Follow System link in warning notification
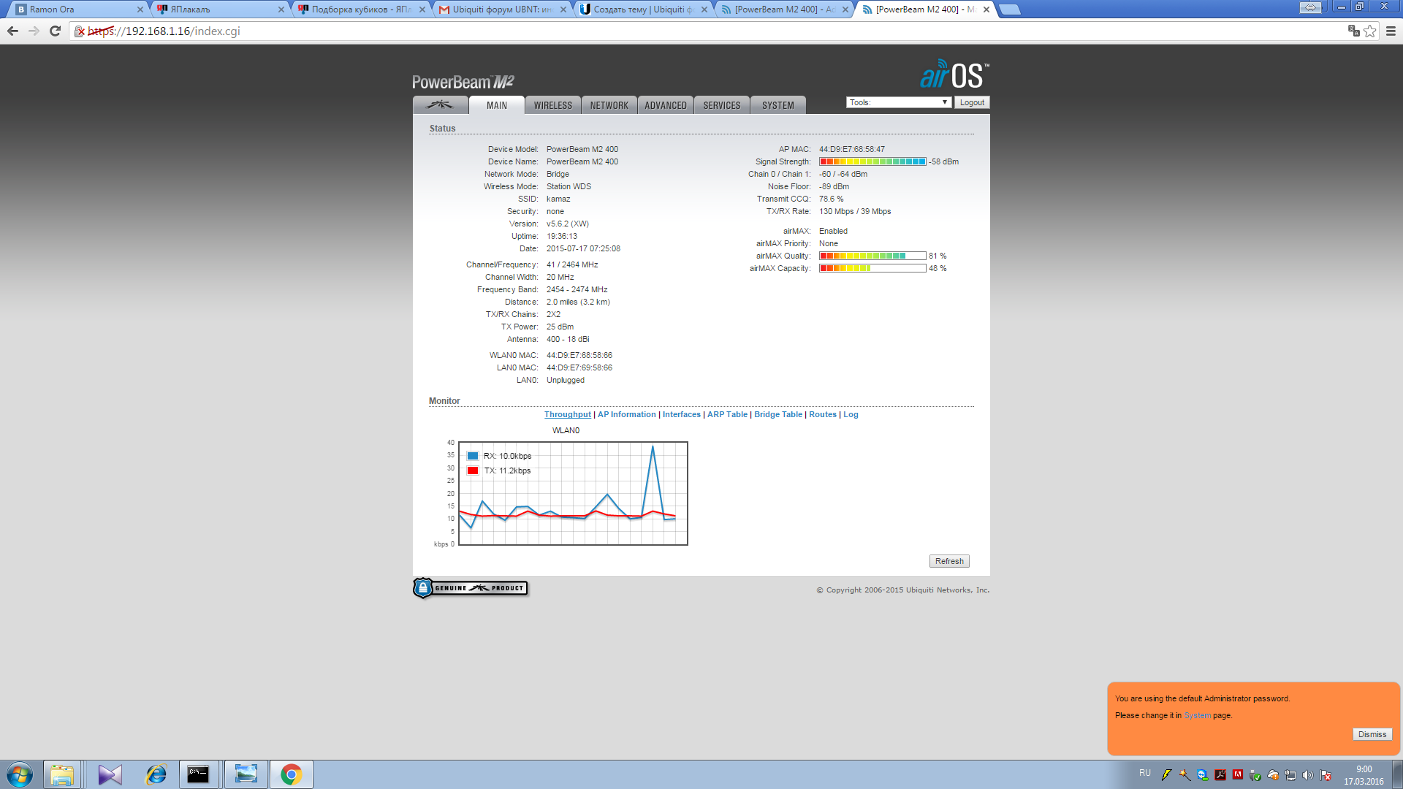 tap(1197, 715)
